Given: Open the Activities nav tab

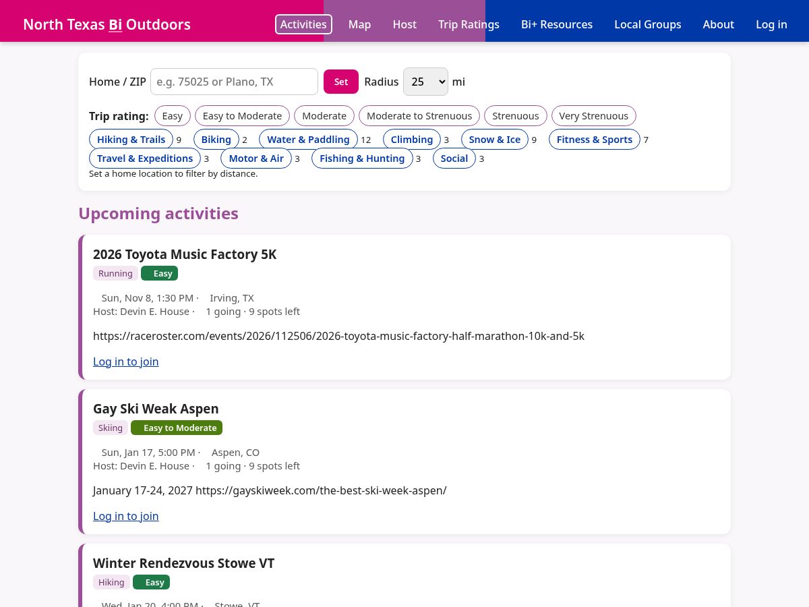Looking at the screenshot, I should coord(303,24).
